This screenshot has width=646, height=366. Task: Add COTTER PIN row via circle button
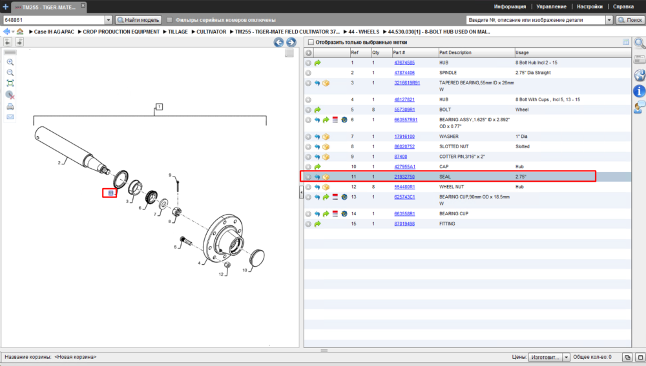pos(308,157)
